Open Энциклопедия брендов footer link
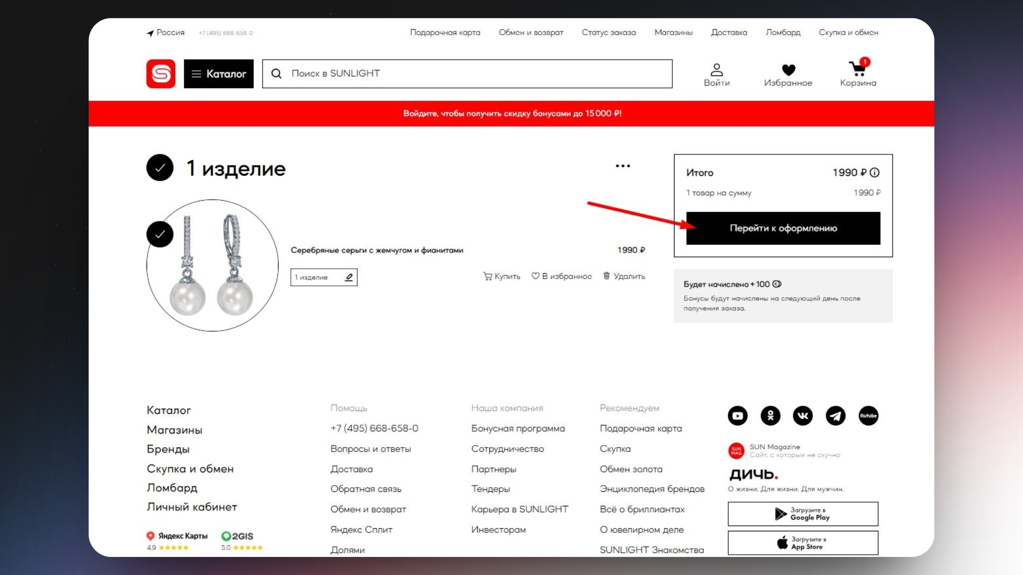This screenshot has width=1023, height=575. tap(652, 489)
